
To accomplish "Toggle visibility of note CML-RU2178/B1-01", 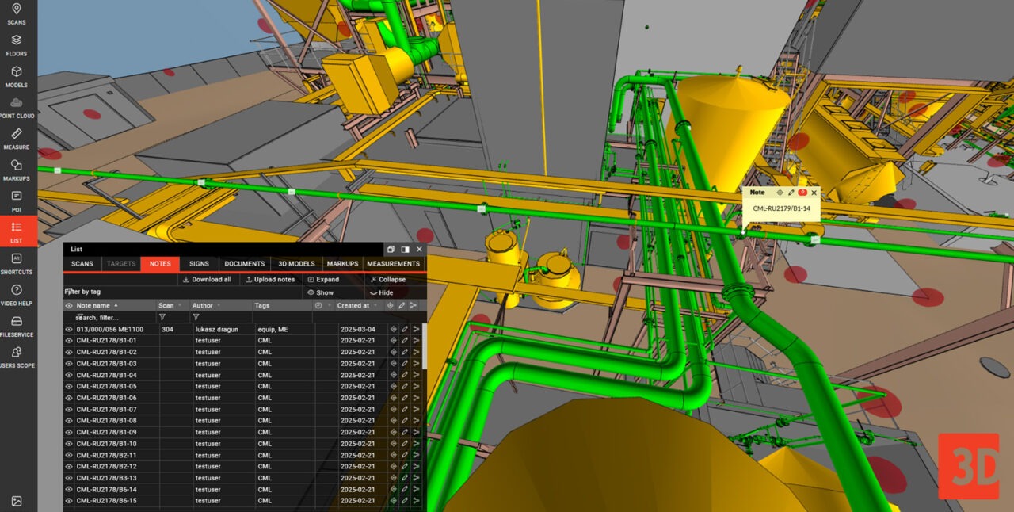I will click(70, 340).
